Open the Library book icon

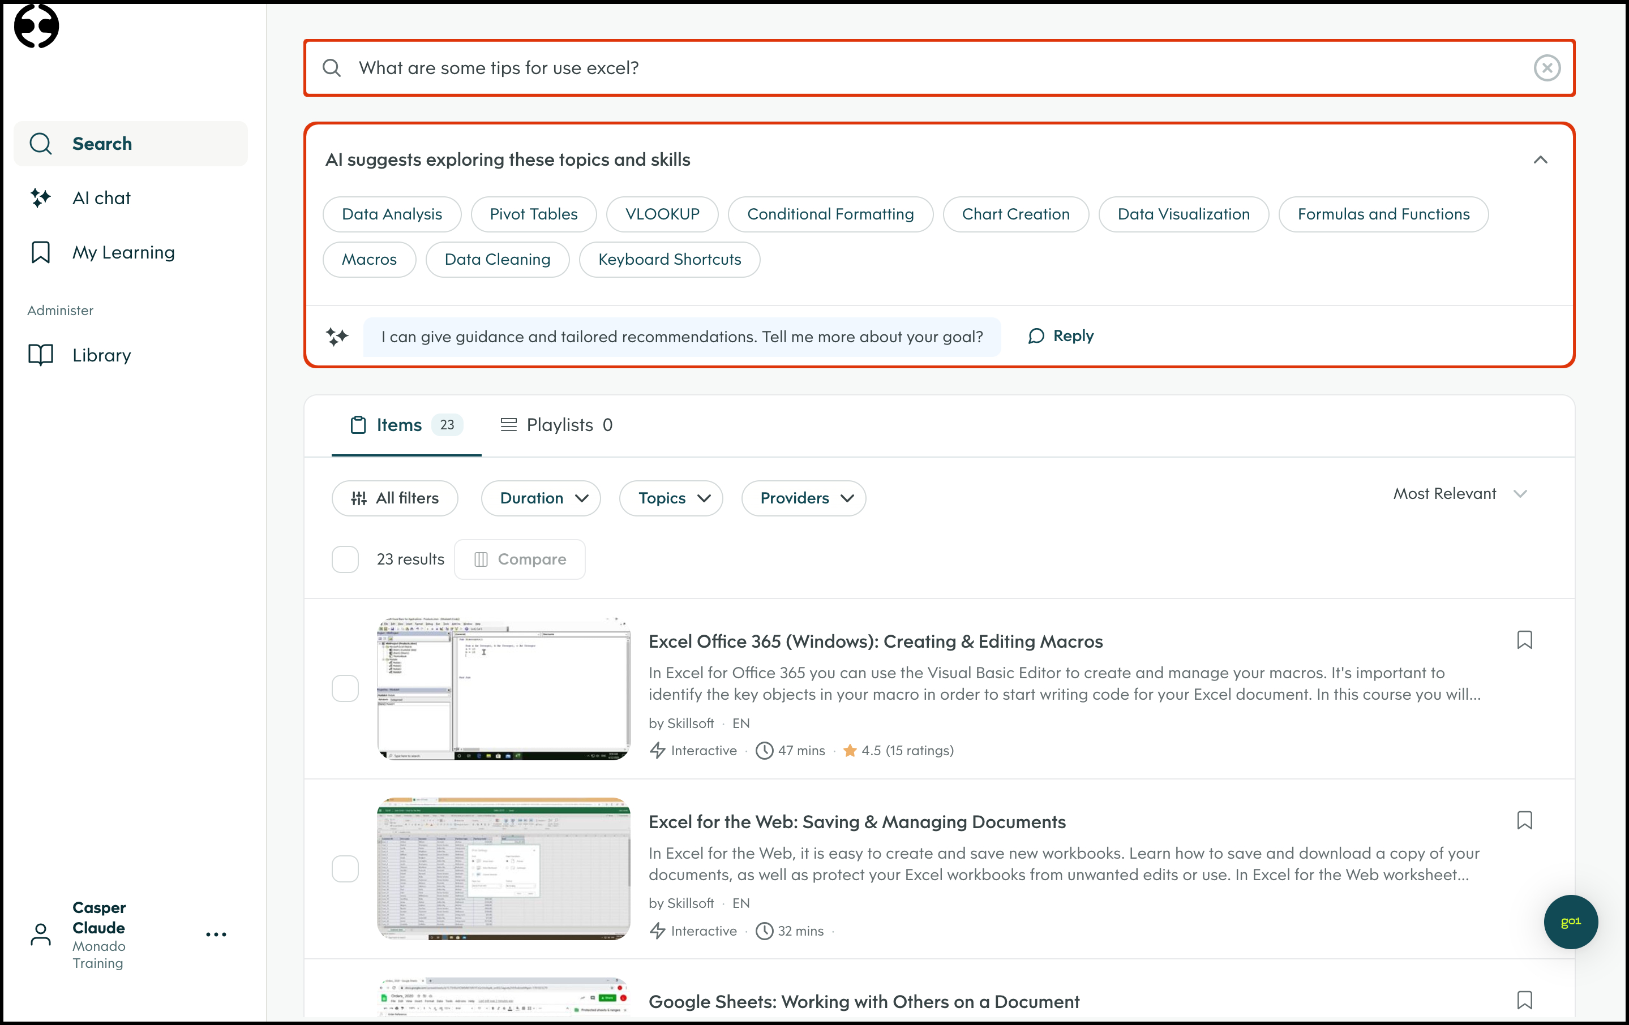41,355
